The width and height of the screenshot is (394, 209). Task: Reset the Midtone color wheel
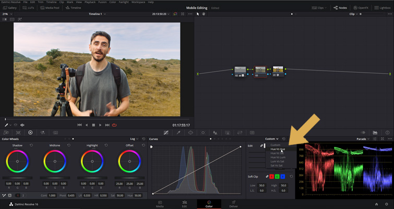click(x=69, y=145)
